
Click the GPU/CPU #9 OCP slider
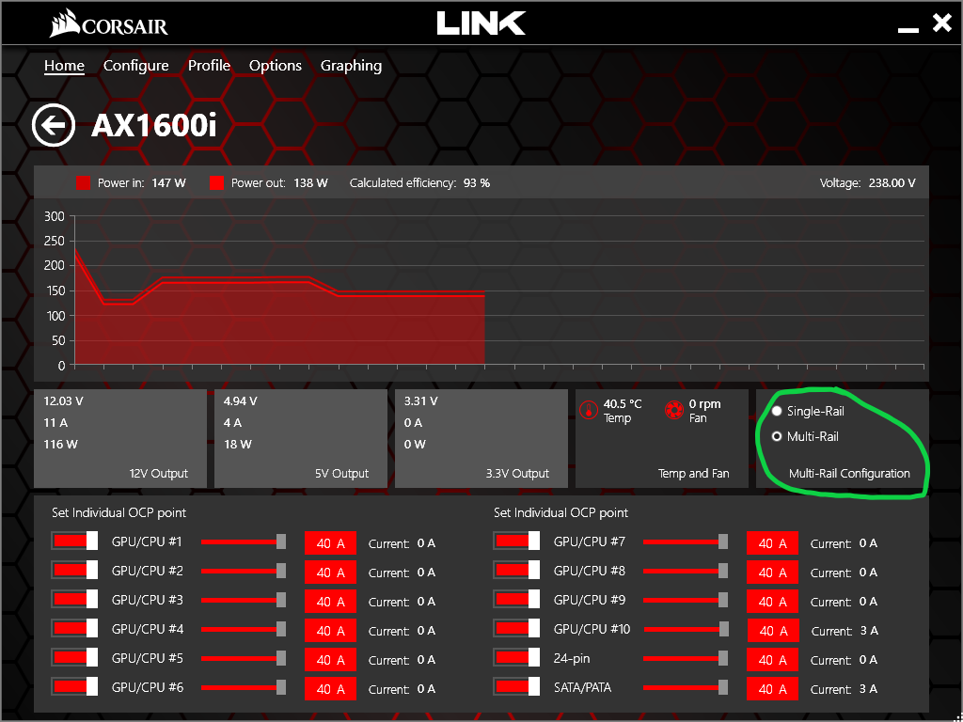[x=686, y=600]
